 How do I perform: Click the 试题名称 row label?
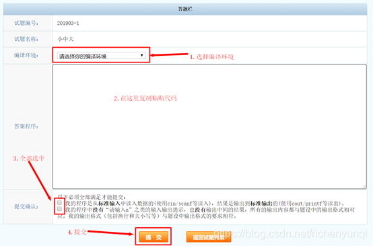(x=26, y=39)
